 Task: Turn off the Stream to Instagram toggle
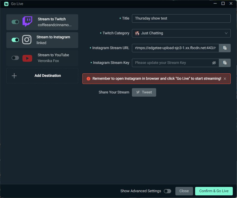(x=15, y=40)
